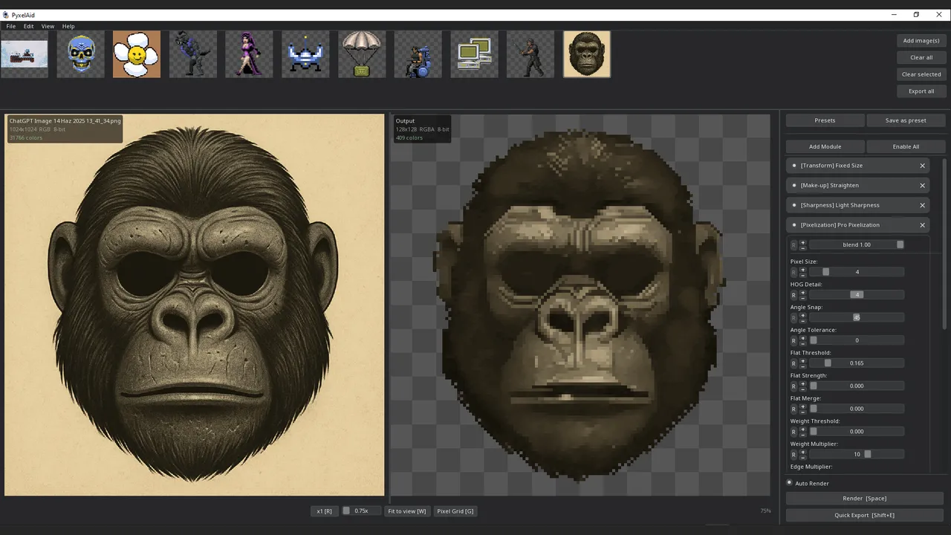The image size is (951, 535).
Task: Select the dark werewolf creature thumbnail
Action: tap(193, 54)
